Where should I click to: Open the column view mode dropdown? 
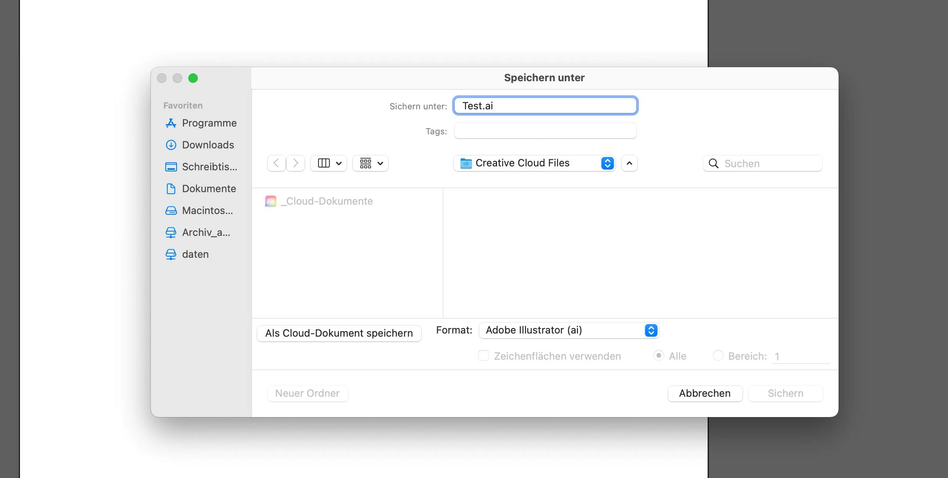coord(329,163)
